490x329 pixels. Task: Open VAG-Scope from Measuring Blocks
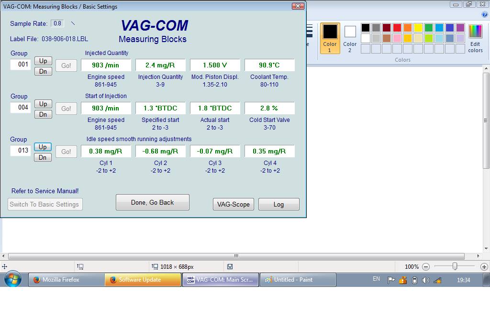[233, 204]
